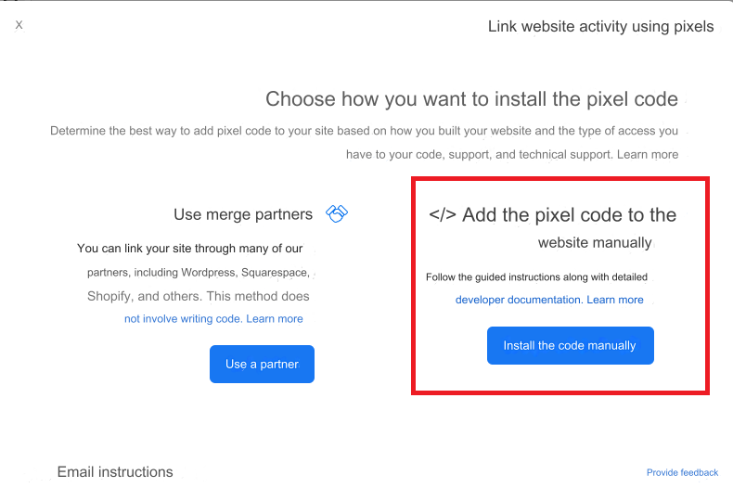Open the Provide feedback link
Viewport: 733px width, 488px height.
click(x=682, y=472)
